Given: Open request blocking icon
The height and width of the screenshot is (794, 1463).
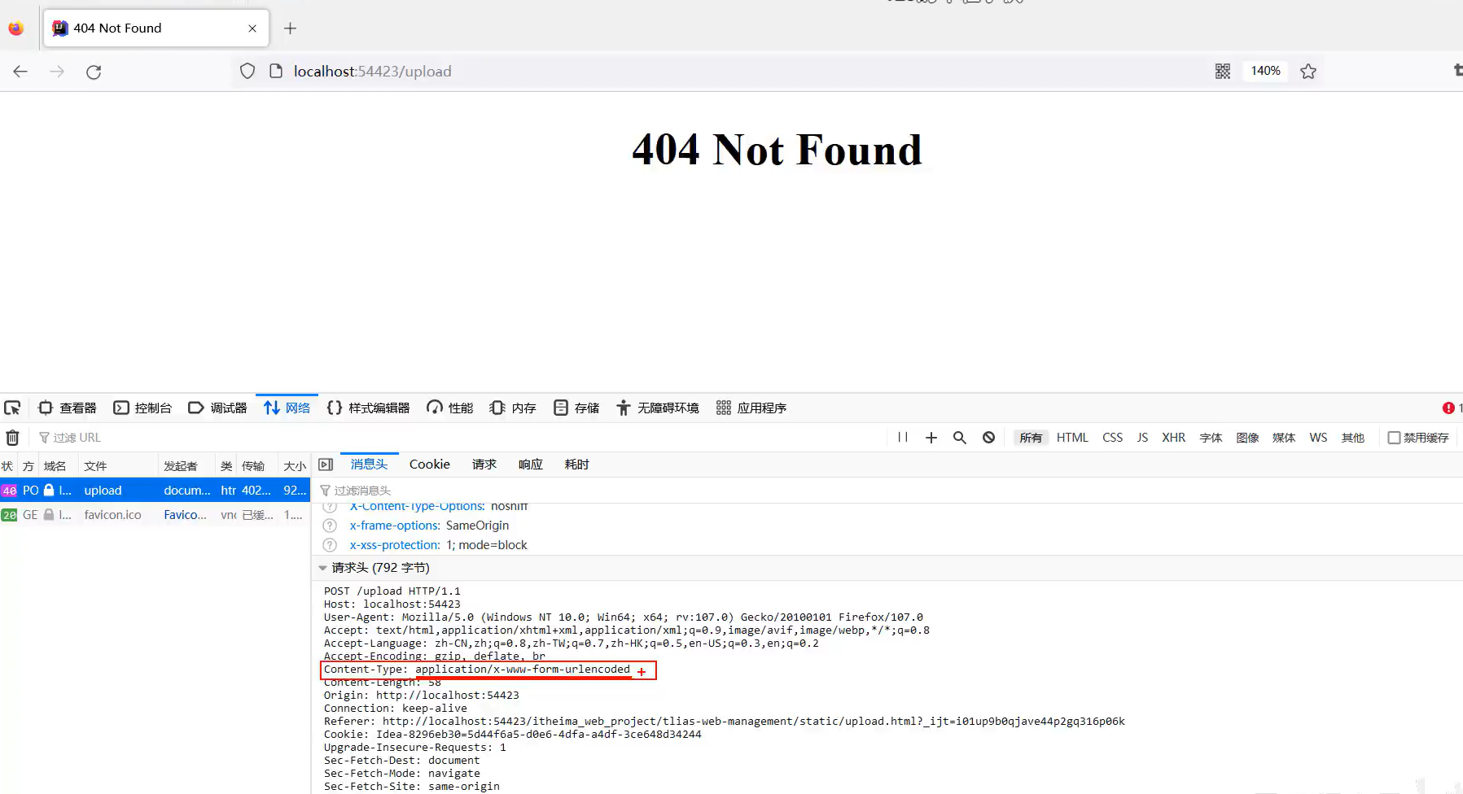Looking at the screenshot, I should point(988,438).
